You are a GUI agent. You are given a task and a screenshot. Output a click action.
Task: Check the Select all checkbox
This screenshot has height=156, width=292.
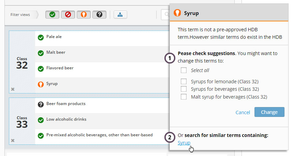click(x=184, y=70)
